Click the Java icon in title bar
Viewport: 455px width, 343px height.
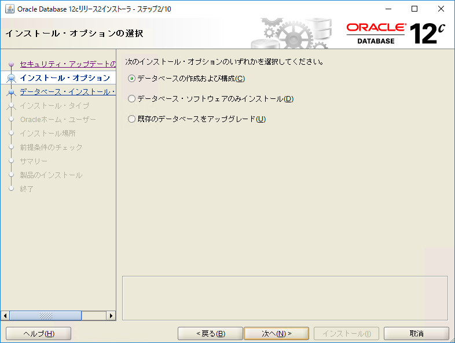pyautogui.click(x=10, y=9)
